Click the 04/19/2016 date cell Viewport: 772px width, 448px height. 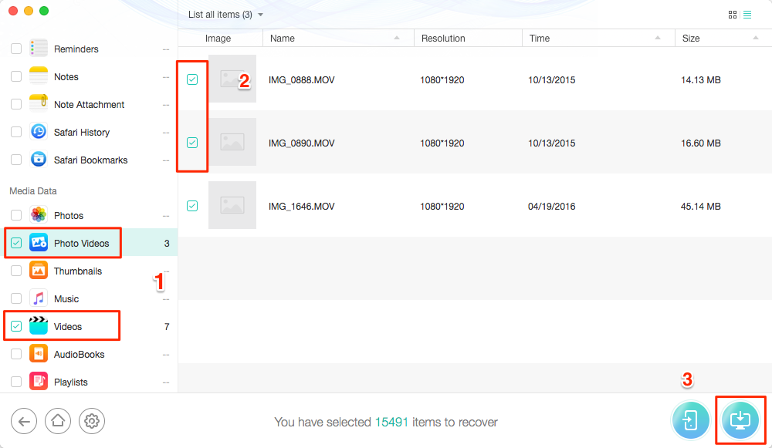pos(551,207)
